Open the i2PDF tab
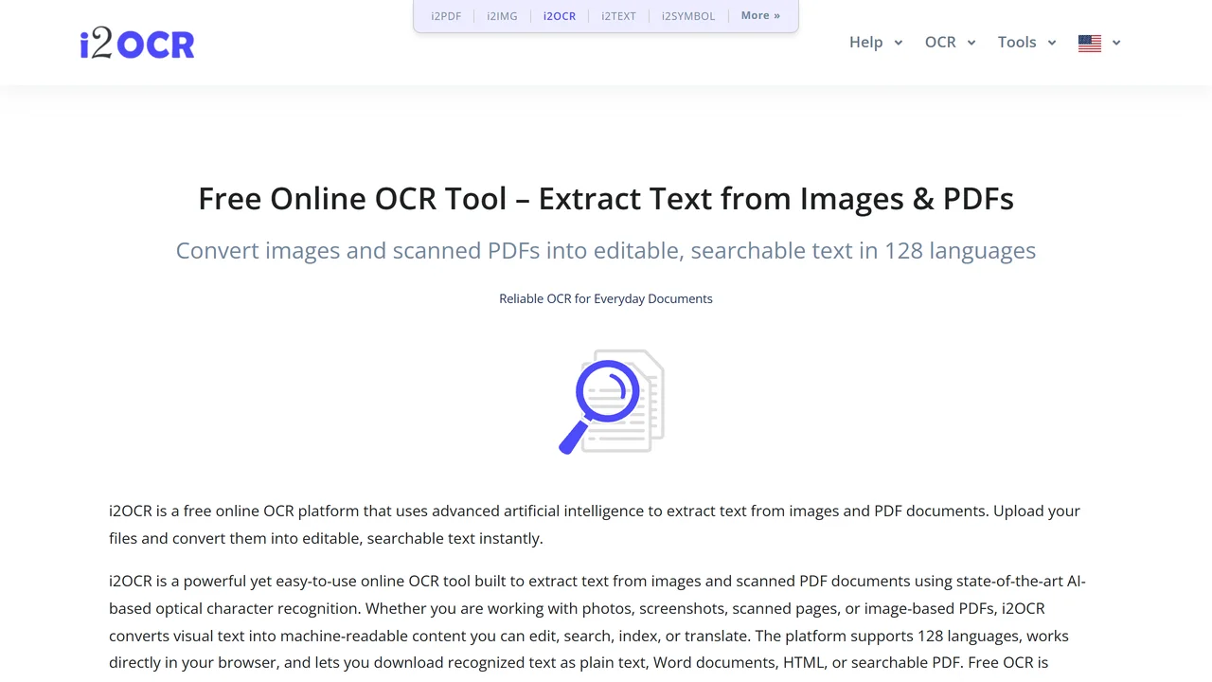The width and height of the screenshot is (1212, 682). click(x=446, y=16)
